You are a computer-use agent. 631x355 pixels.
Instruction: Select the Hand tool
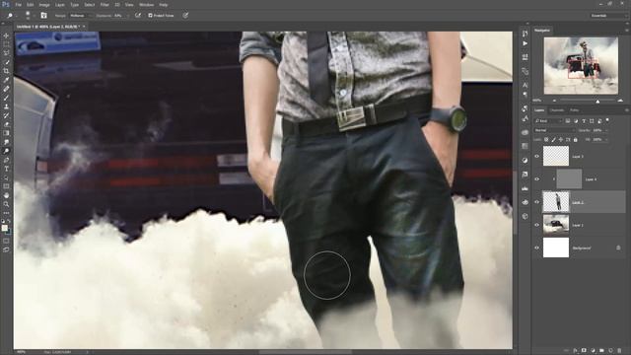(6, 195)
